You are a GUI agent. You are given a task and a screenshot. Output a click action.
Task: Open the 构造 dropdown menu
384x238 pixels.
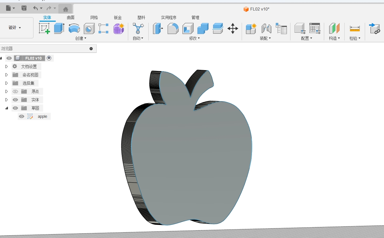[x=334, y=38]
